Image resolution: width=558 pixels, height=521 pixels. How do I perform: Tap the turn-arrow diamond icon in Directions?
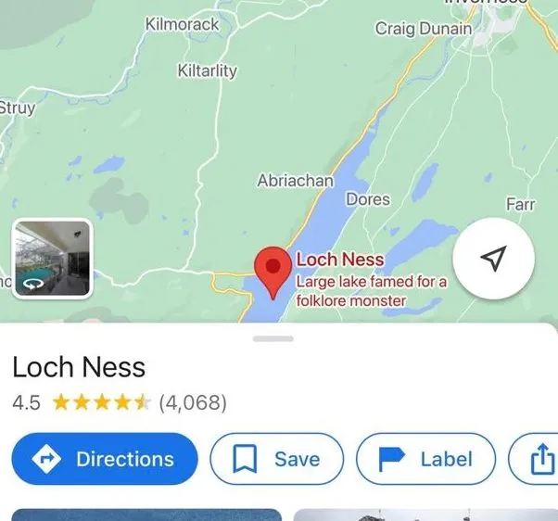pos(46,459)
